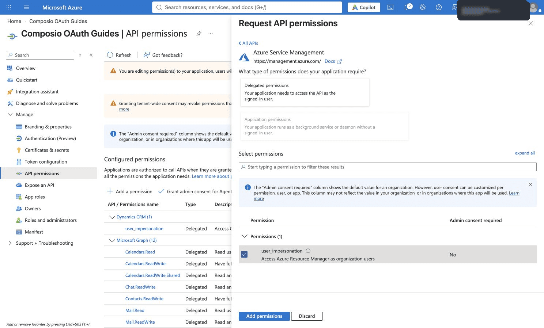Select the Application permissions card
Image resolution: width=544 pixels, height=328 pixels.
click(x=325, y=126)
